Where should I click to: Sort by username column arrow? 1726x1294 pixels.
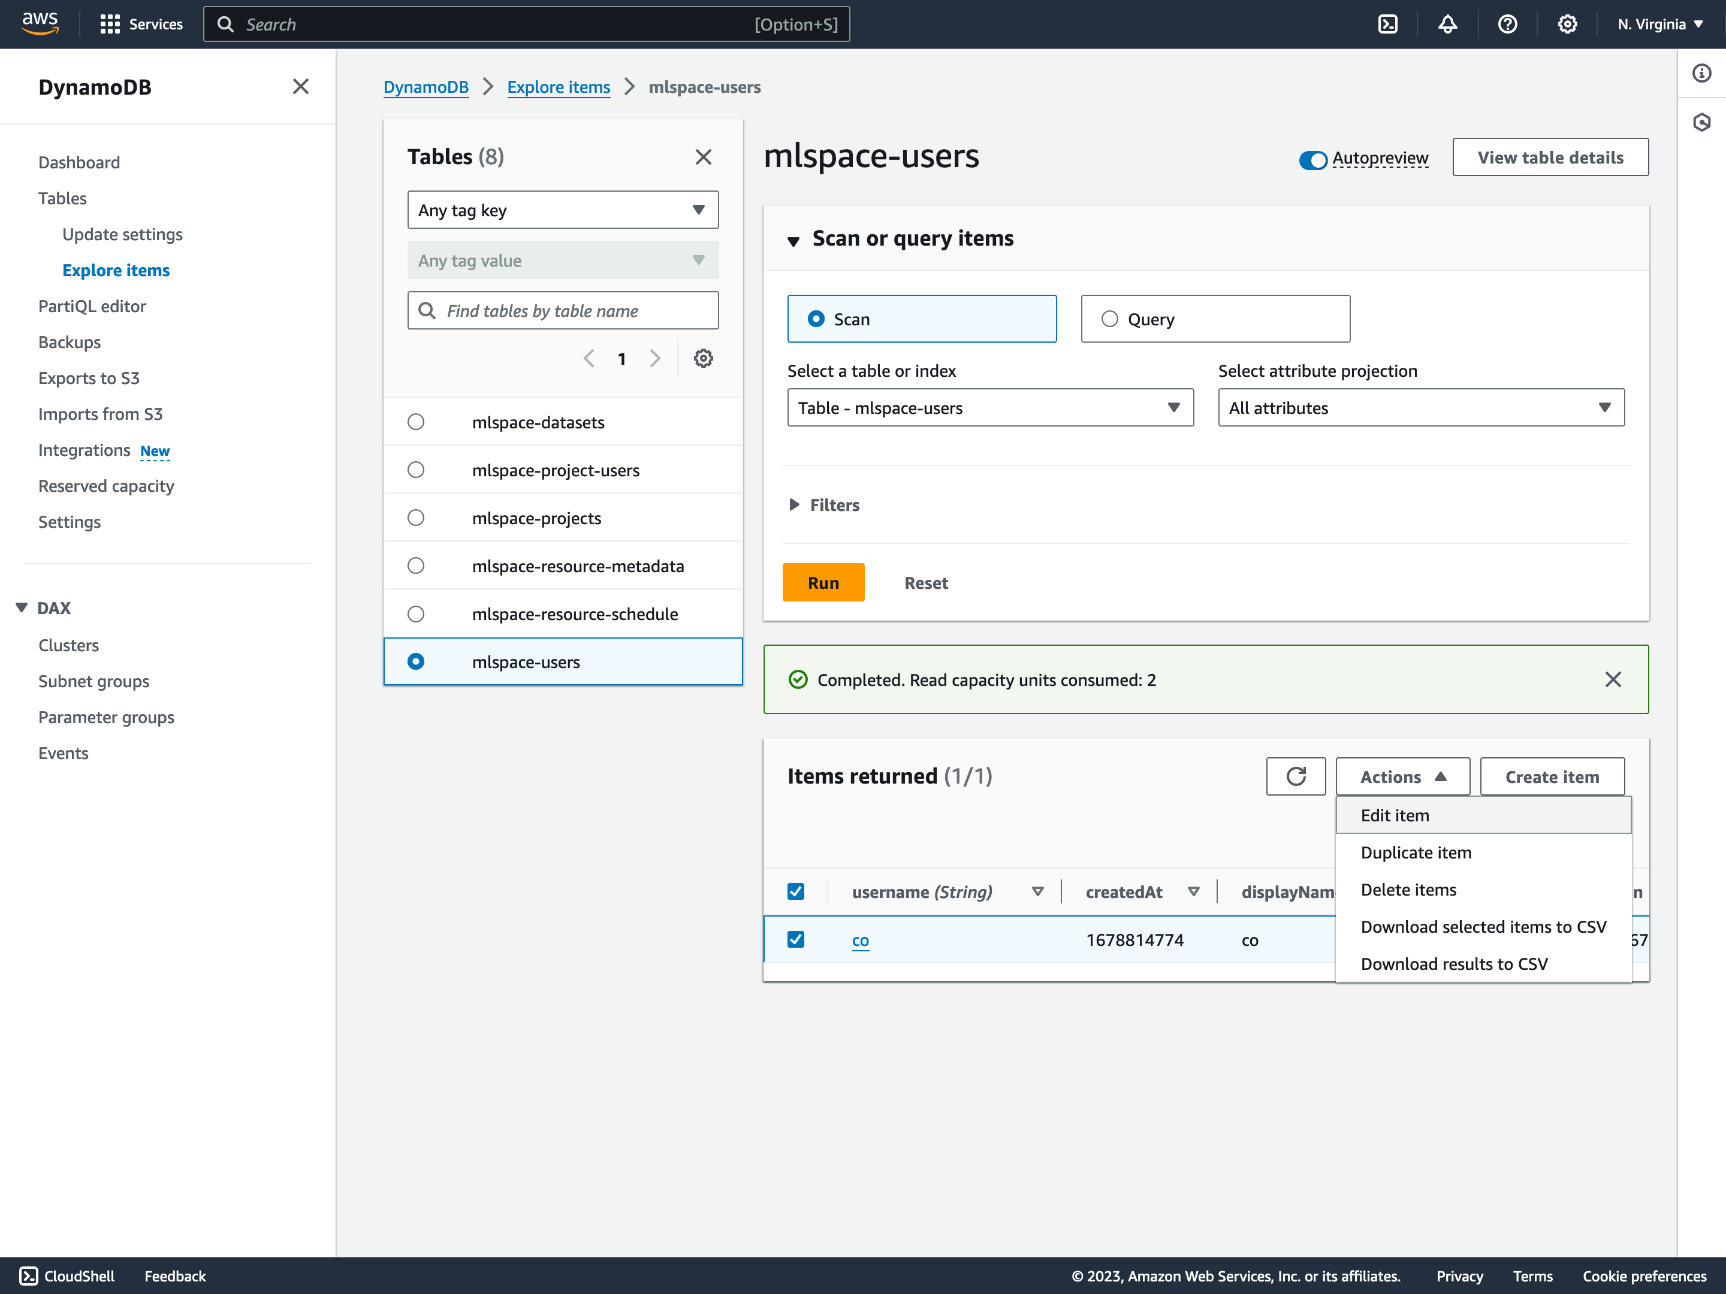1037,891
